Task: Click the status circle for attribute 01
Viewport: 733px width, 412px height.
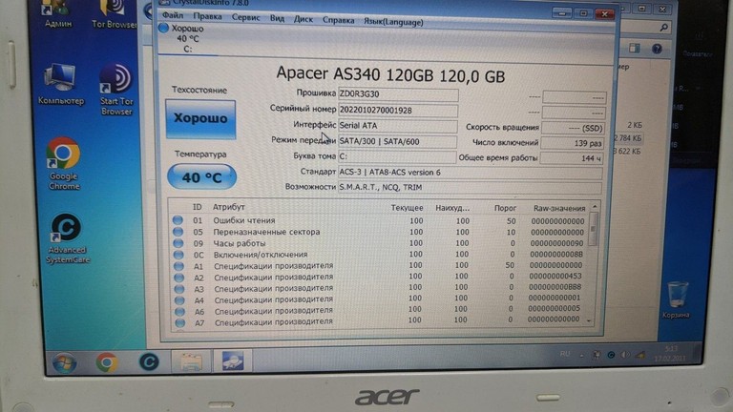Action: pyautogui.click(x=178, y=219)
